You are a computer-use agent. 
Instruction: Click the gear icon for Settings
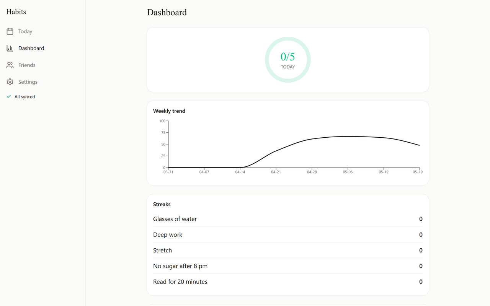pyautogui.click(x=10, y=82)
